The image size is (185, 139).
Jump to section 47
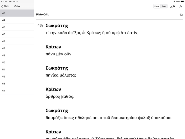[17, 41]
